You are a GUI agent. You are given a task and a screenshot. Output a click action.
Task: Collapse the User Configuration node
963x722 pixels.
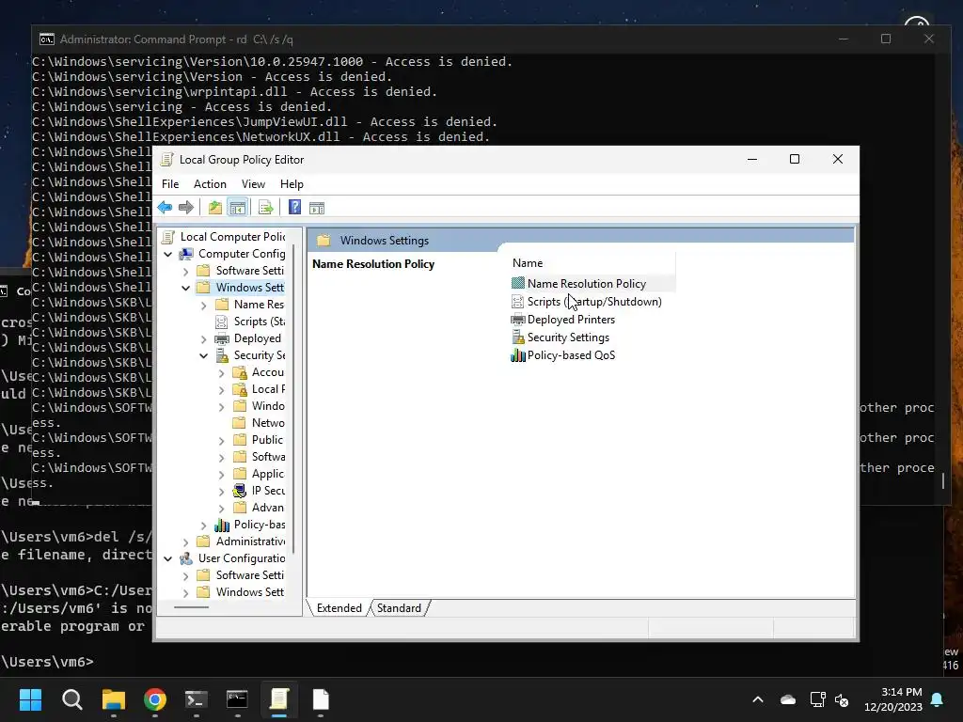tap(167, 558)
